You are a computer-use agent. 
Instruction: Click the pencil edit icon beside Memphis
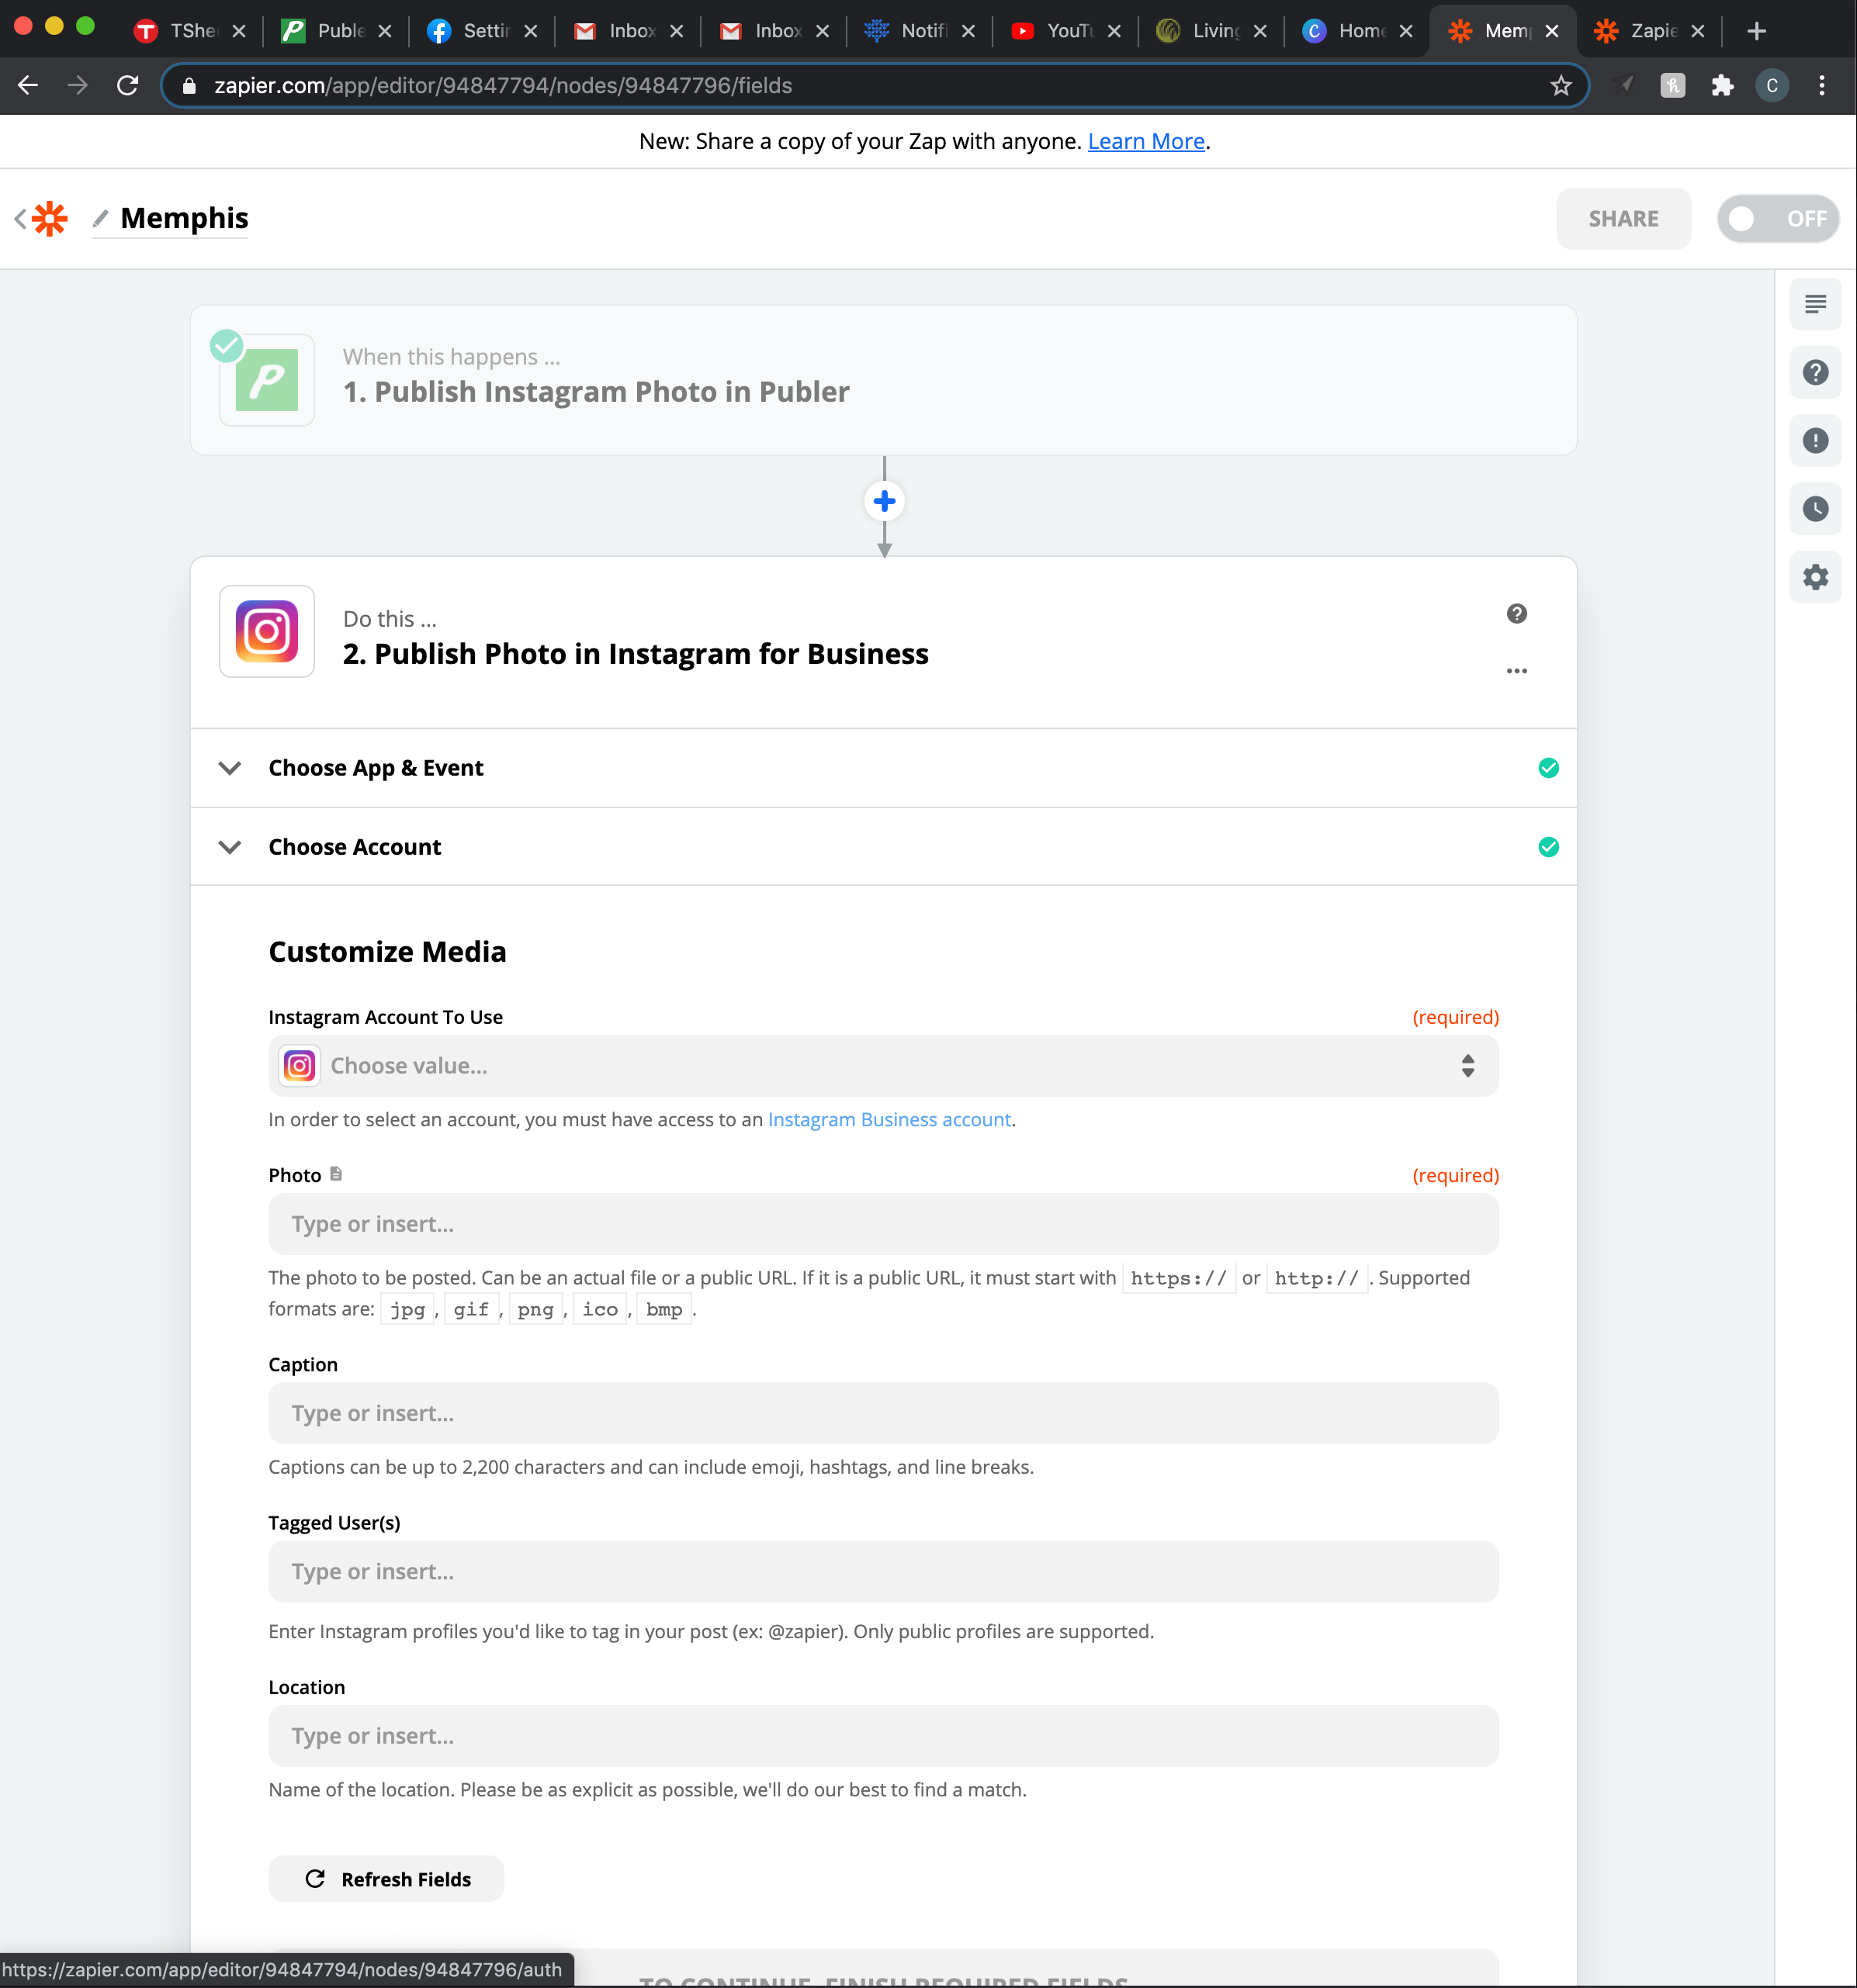[100, 218]
